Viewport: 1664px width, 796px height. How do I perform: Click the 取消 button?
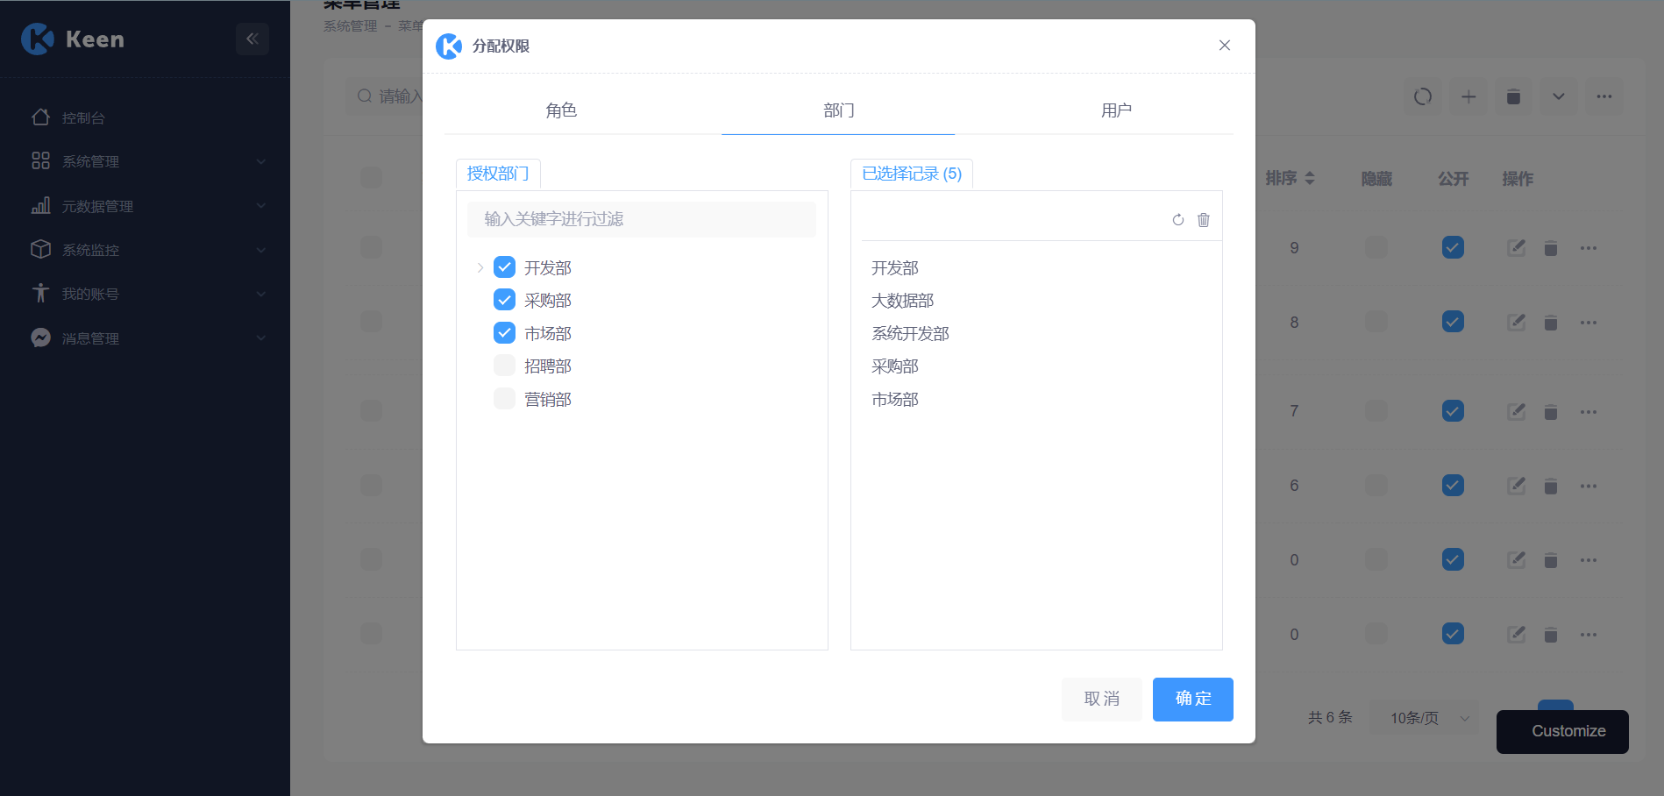click(x=1101, y=699)
